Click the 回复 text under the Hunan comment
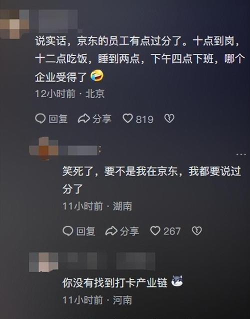Image resolution: width=250 pixels, height=319 pixels. 86,231
